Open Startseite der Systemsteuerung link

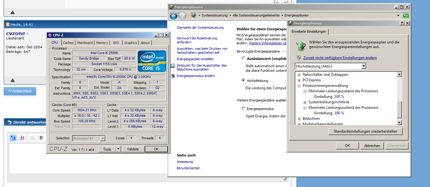(x=200, y=28)
